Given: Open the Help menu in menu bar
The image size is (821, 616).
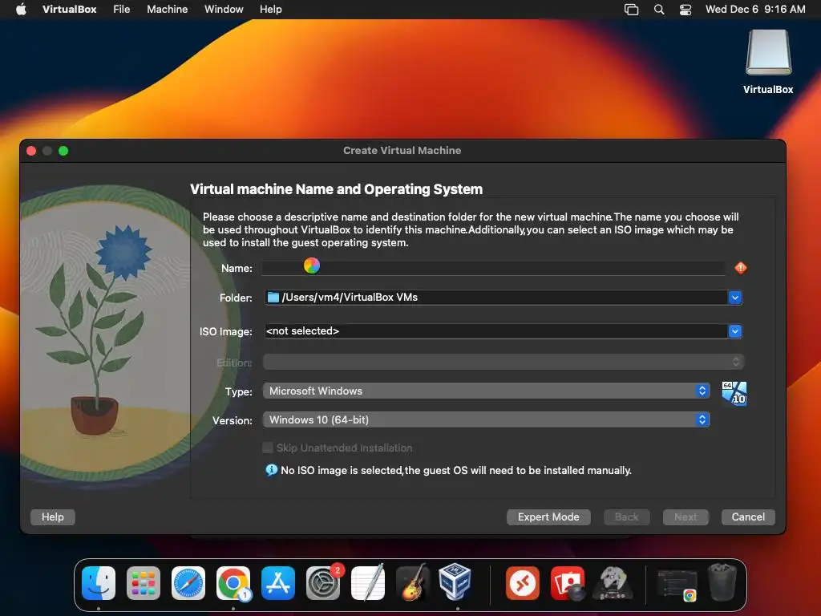Looking at the screenshot, I should 271,10.
